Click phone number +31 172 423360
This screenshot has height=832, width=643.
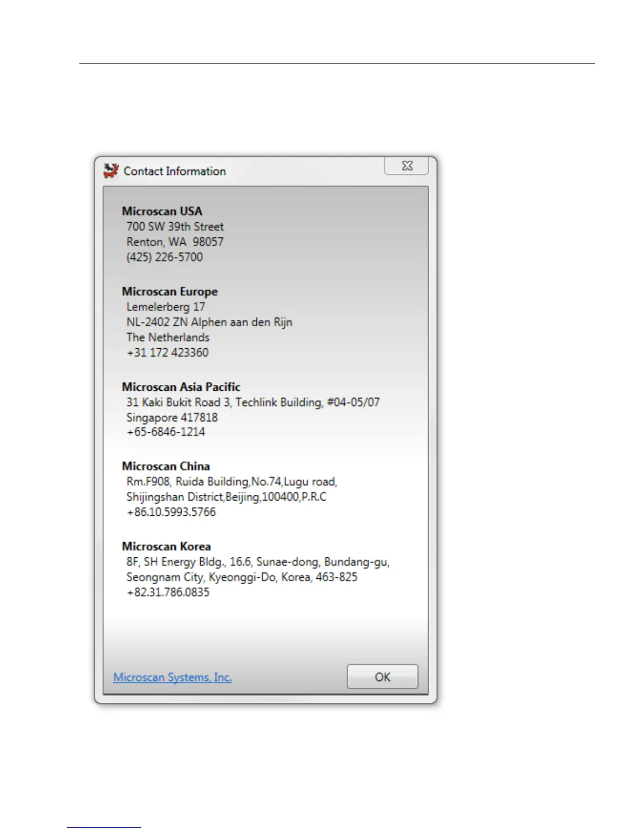tap(168, 352)
